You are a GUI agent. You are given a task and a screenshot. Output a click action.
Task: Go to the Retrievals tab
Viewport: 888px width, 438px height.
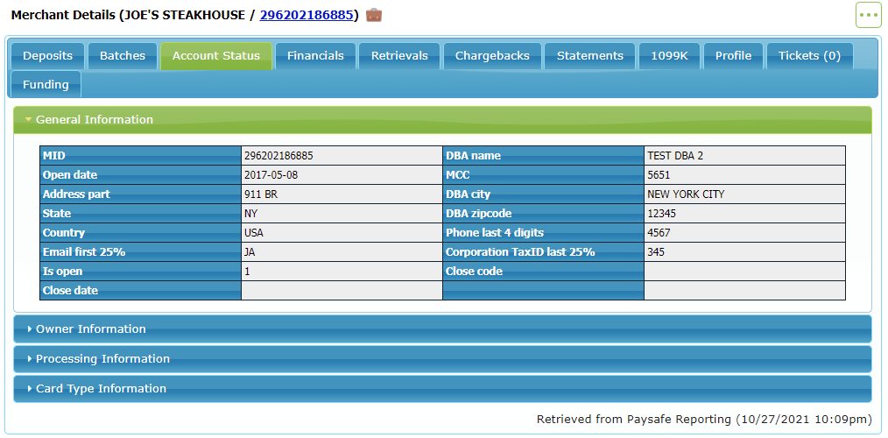(399, 56)
